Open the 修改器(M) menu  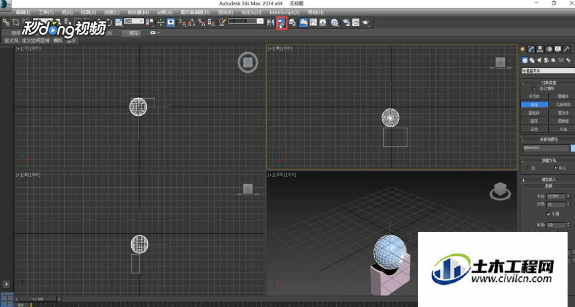tap(138, 12)
